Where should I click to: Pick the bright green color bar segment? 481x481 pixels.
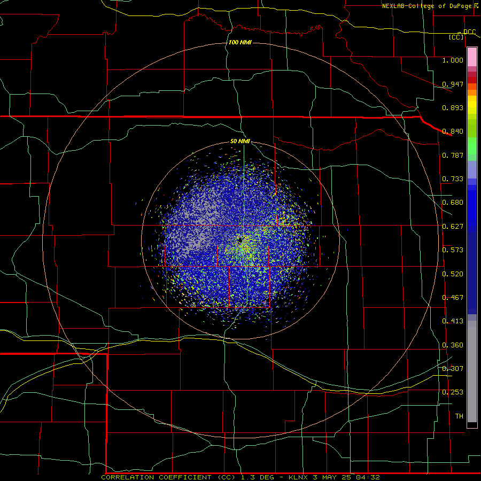tap(472, 146)
